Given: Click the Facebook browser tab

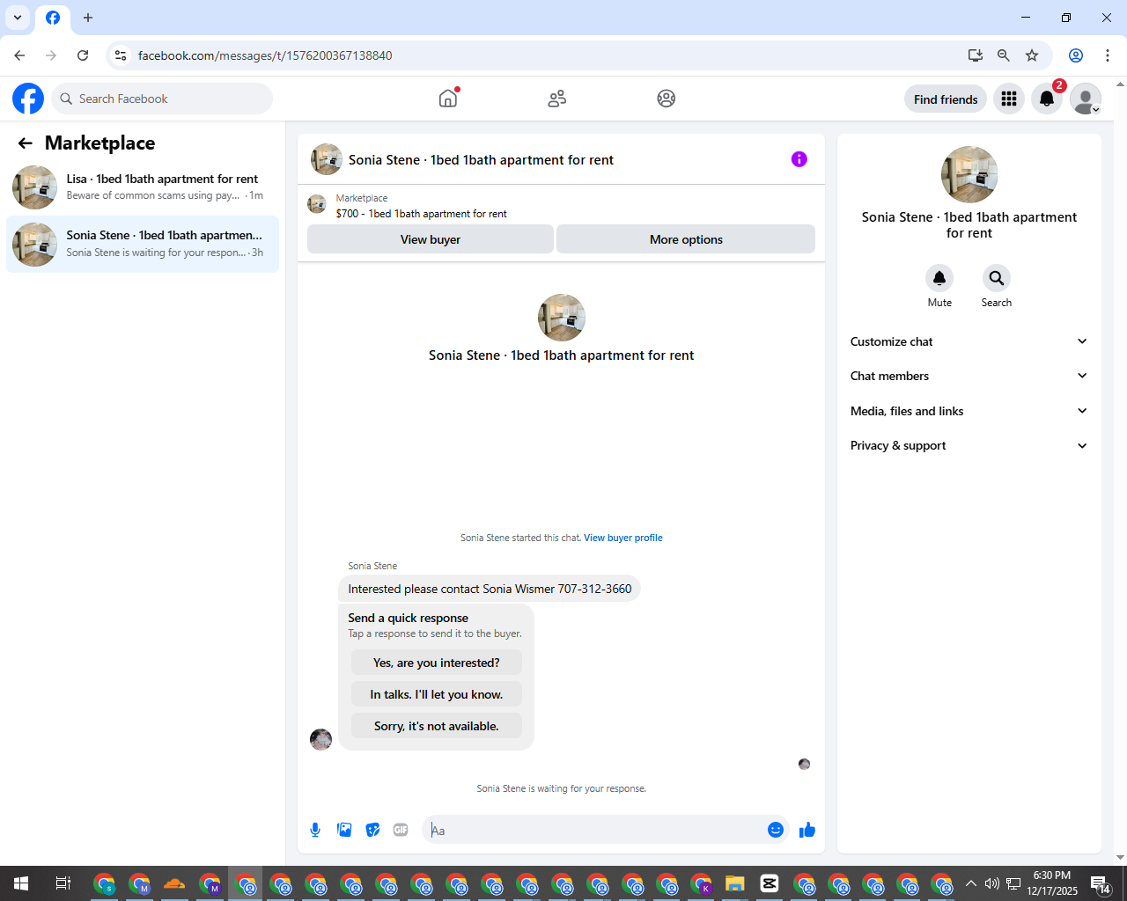Looking at the screenshot, I should [53, 18].
